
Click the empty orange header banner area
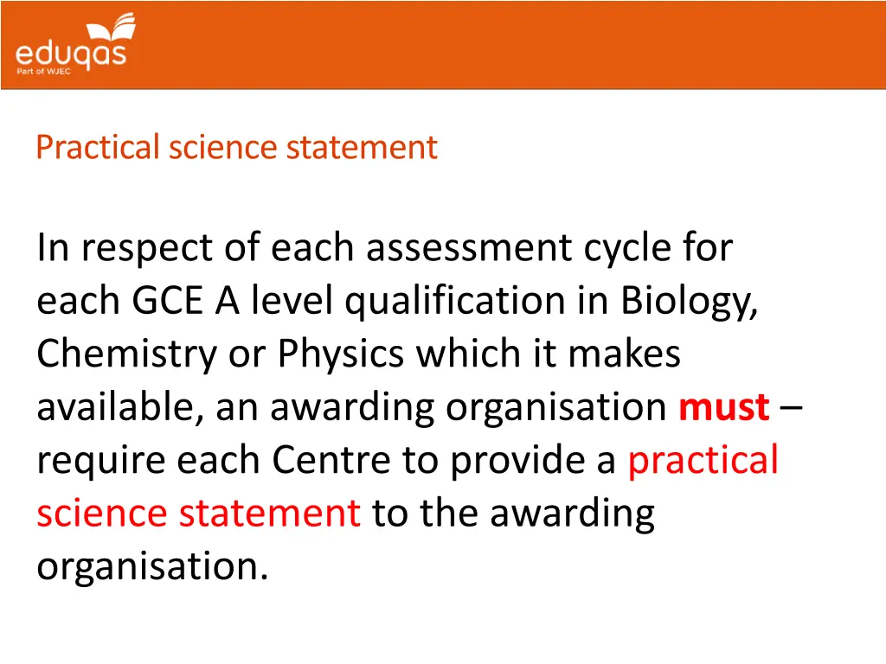point(519,45)
